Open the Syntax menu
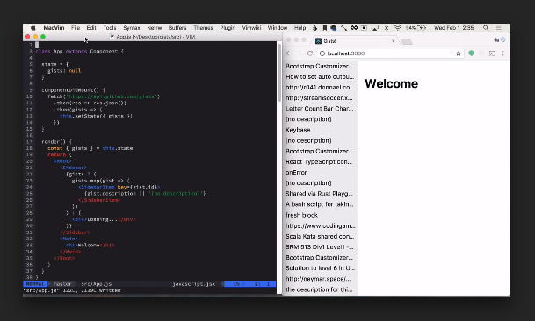This screenshot has height=321, width=535. [132, 28]
